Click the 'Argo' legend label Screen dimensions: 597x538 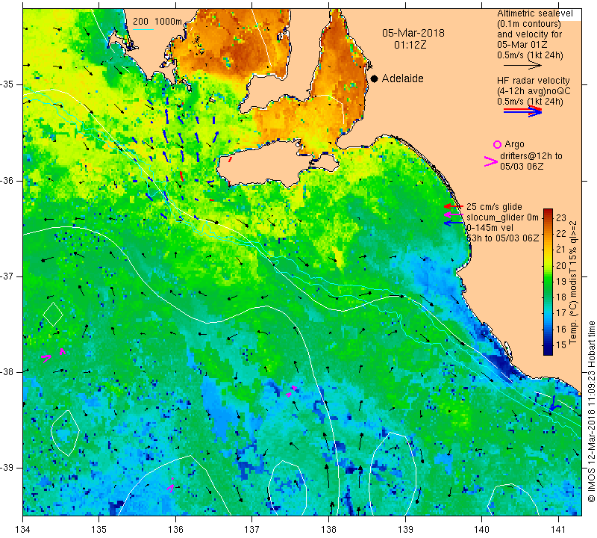click(x=514, y=144)
